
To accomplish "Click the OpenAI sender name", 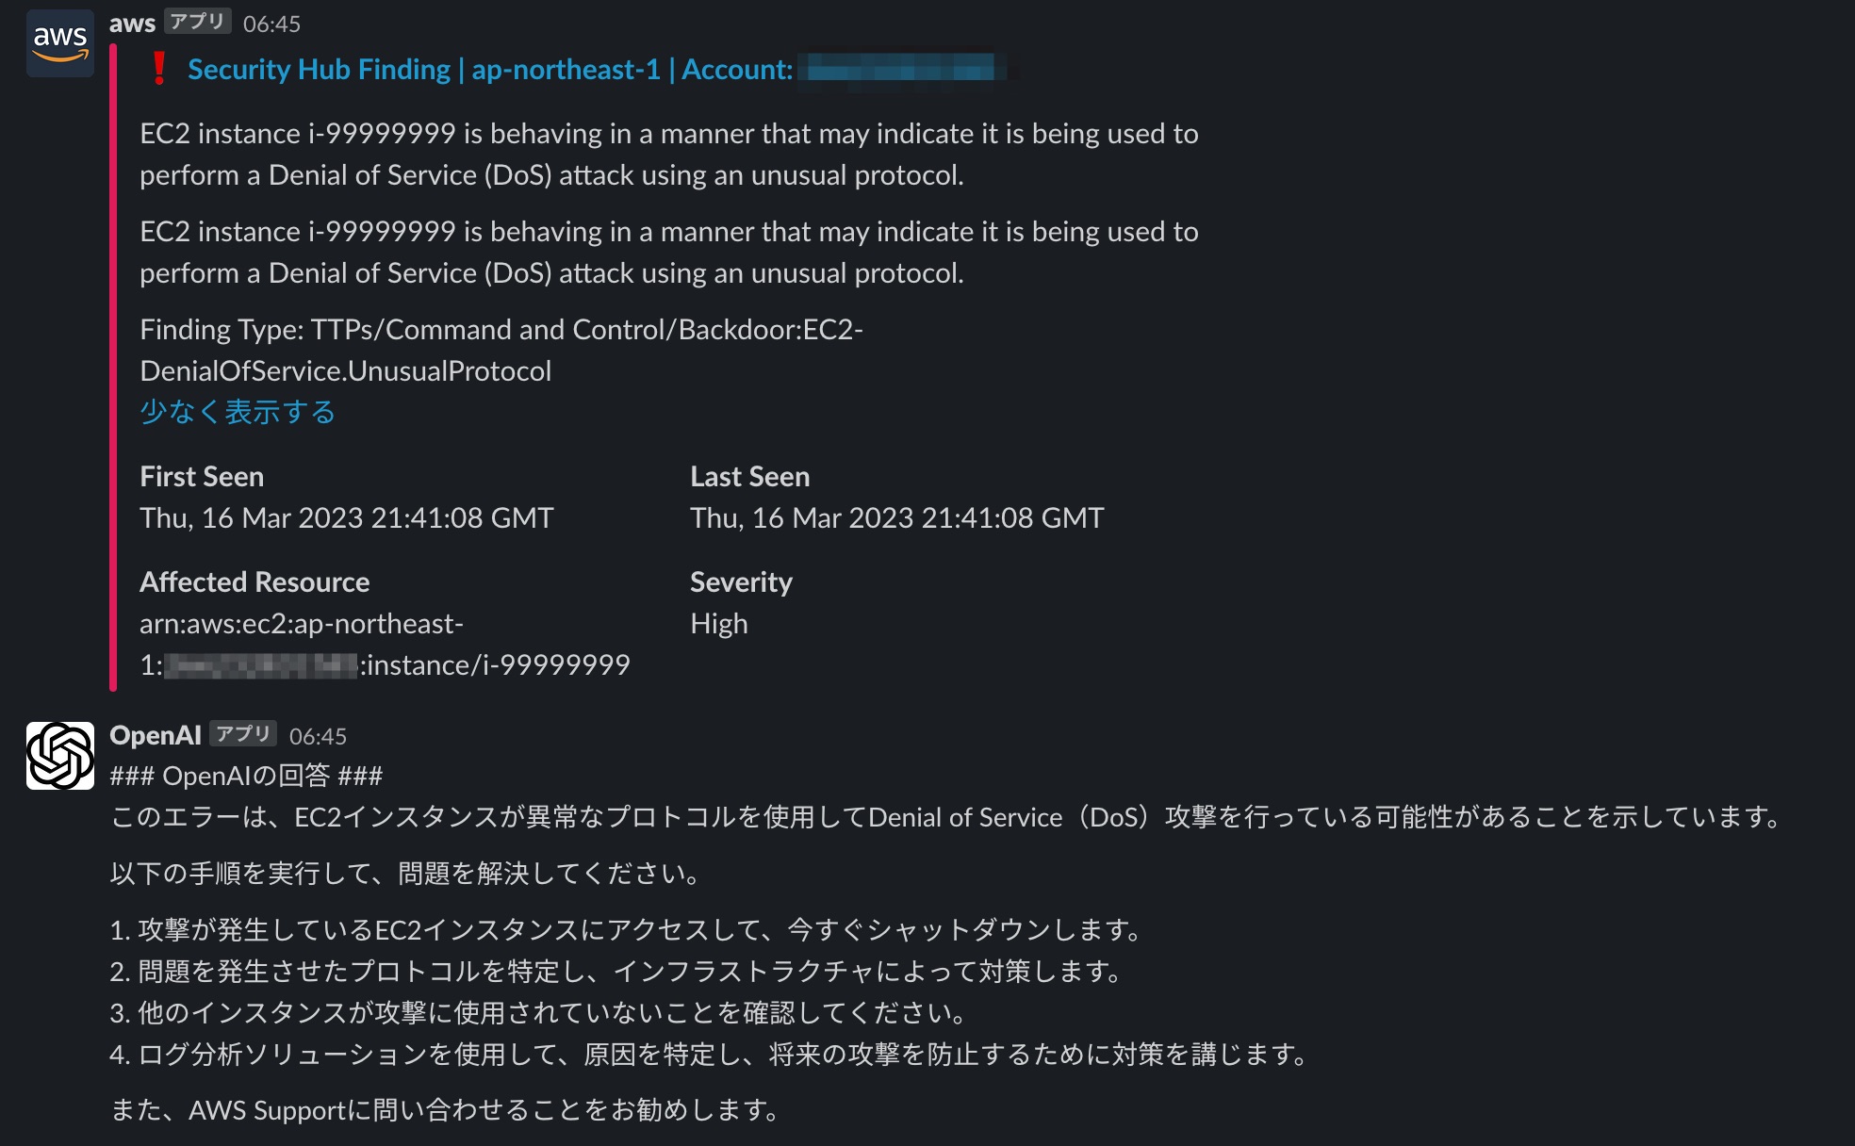I will click(x=156, y=735).
